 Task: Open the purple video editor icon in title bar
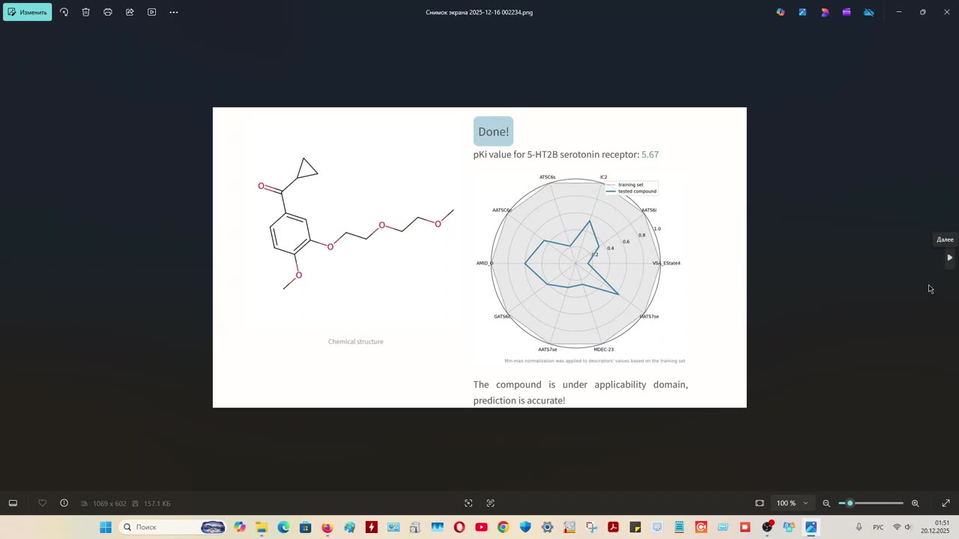point(847,12)
